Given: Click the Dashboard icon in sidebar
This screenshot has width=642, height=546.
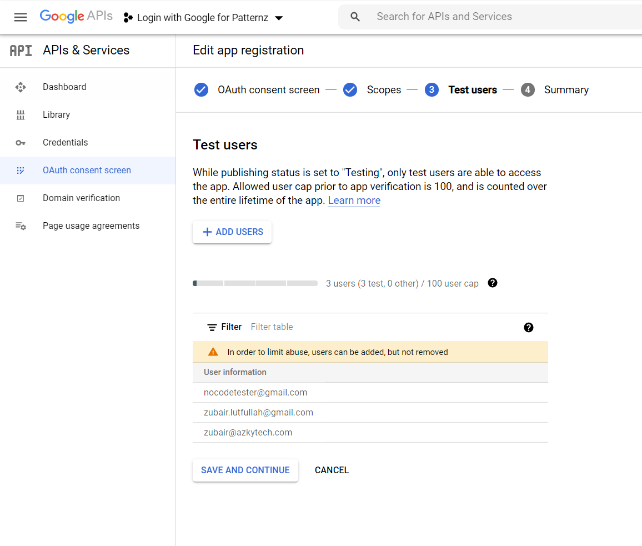Looking at the screenshot, I should 21,87.
